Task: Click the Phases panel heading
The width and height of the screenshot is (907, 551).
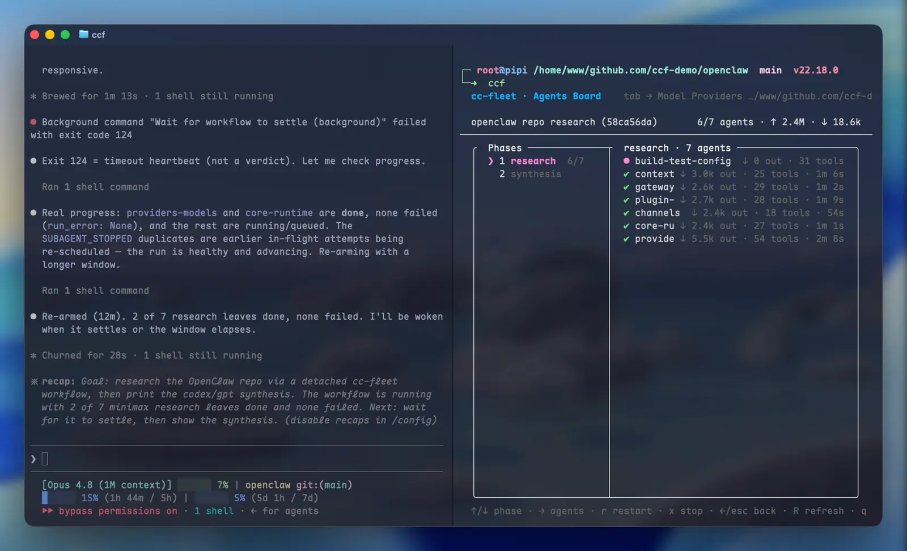Action: pos(505,148)
